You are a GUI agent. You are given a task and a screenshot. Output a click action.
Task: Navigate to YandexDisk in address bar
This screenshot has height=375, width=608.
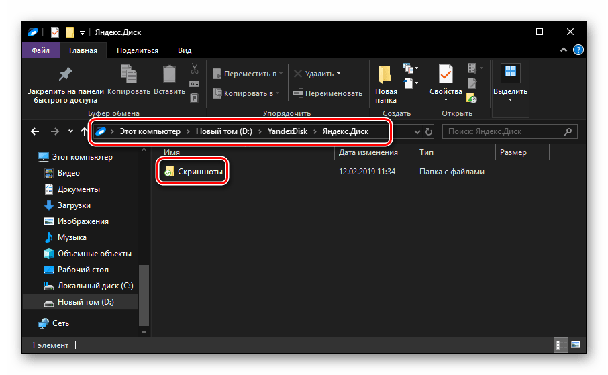click(287, 132)
